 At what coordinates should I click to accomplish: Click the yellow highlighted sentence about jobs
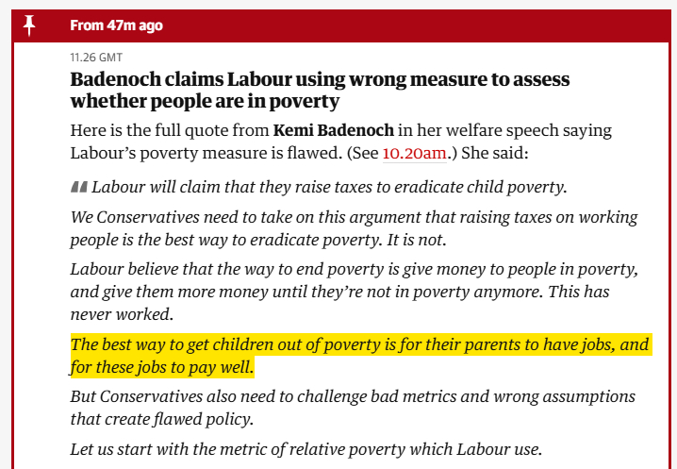point(359,355)
